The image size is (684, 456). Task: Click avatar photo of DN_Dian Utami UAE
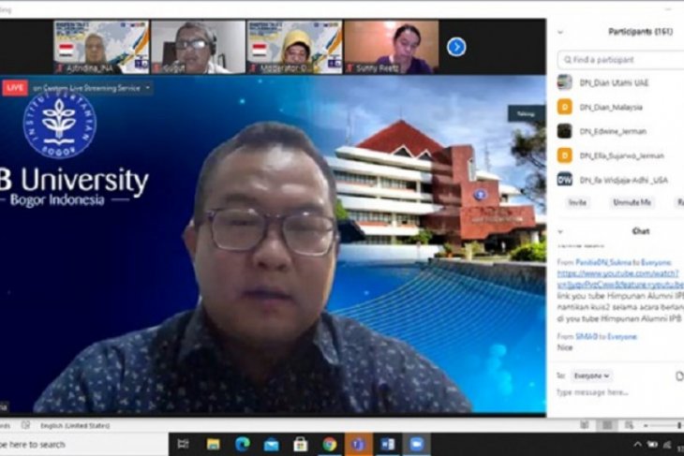[564, 82]
